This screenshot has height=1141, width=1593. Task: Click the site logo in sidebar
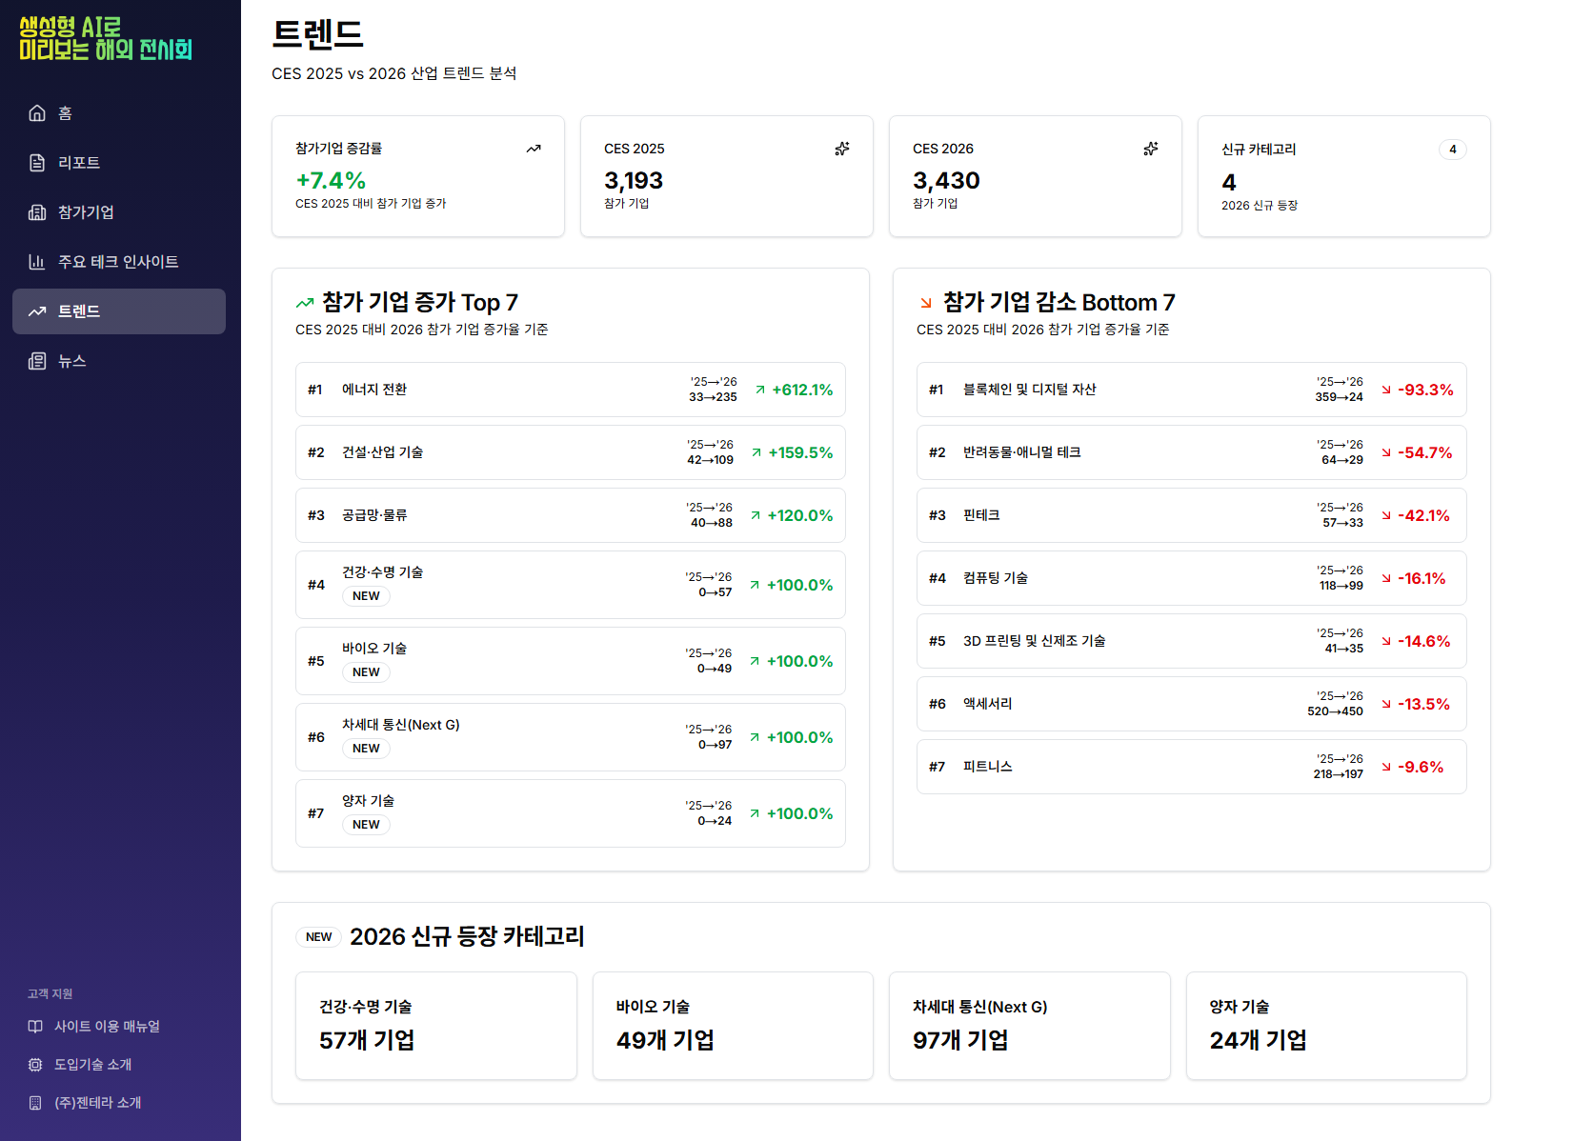tap(106, 38)
